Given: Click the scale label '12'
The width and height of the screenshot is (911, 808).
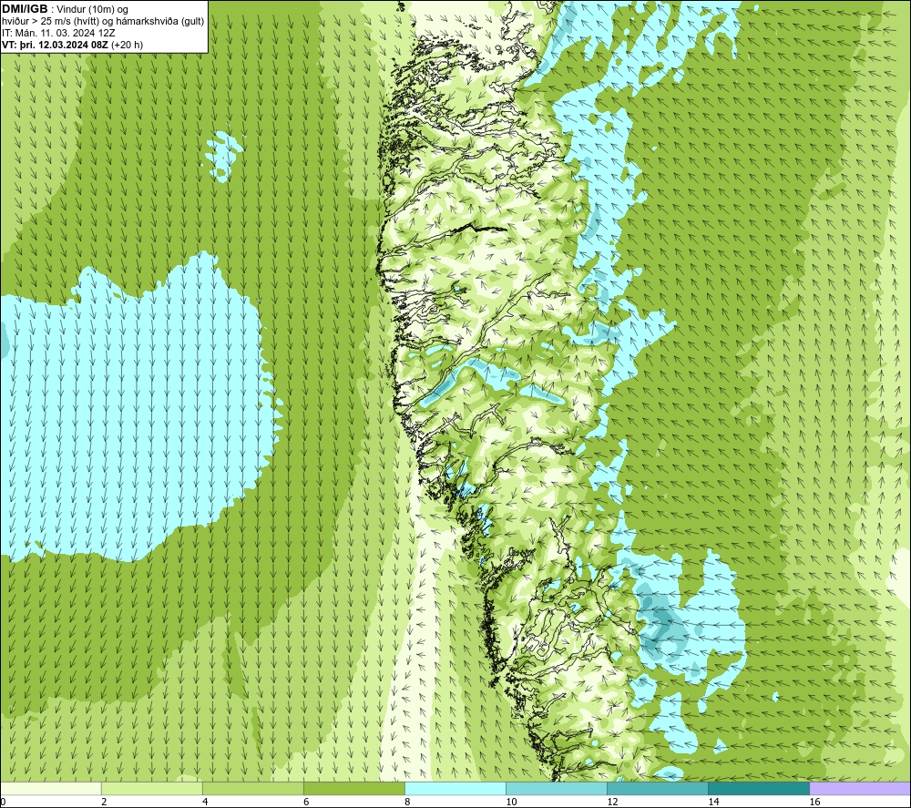Looking at the screenshot, I should [612, 803].
